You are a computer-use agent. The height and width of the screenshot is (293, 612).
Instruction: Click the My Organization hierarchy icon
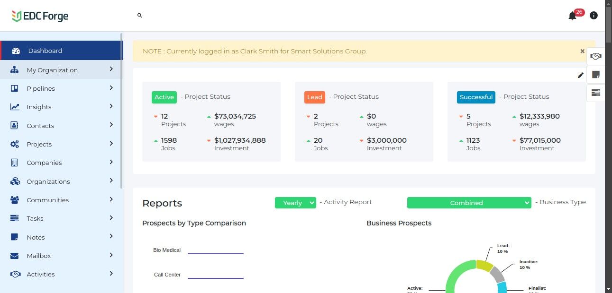[15, 70]
